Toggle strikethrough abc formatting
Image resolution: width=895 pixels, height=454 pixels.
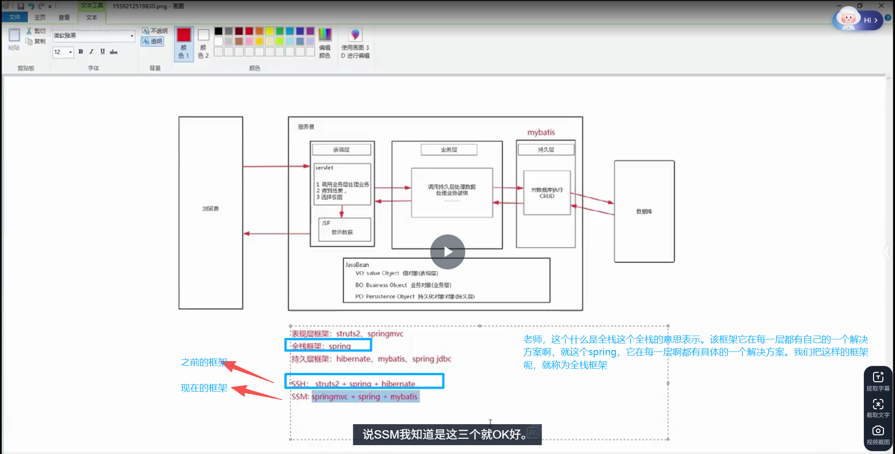coord(113,52)
